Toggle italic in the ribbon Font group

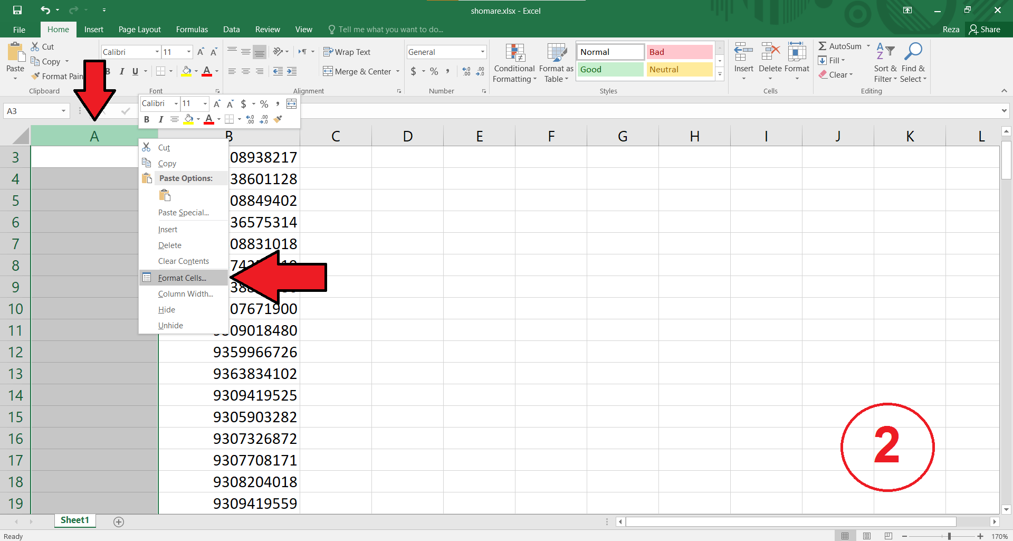(x=122, y=71)
